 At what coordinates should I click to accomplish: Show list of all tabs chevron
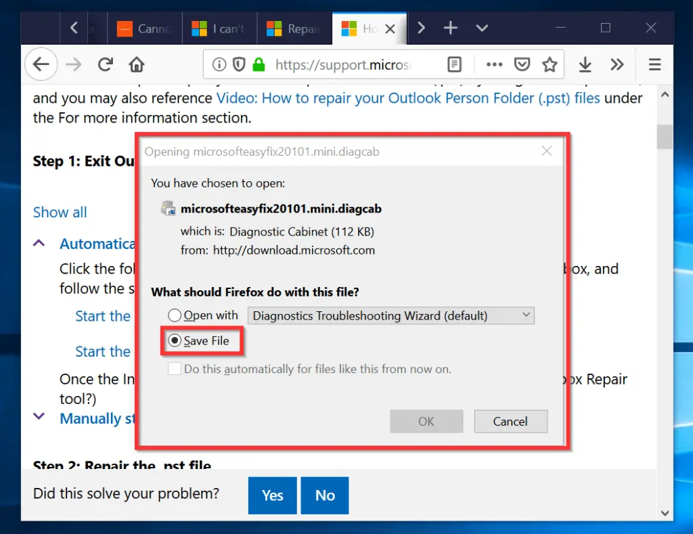pos(482,28)
